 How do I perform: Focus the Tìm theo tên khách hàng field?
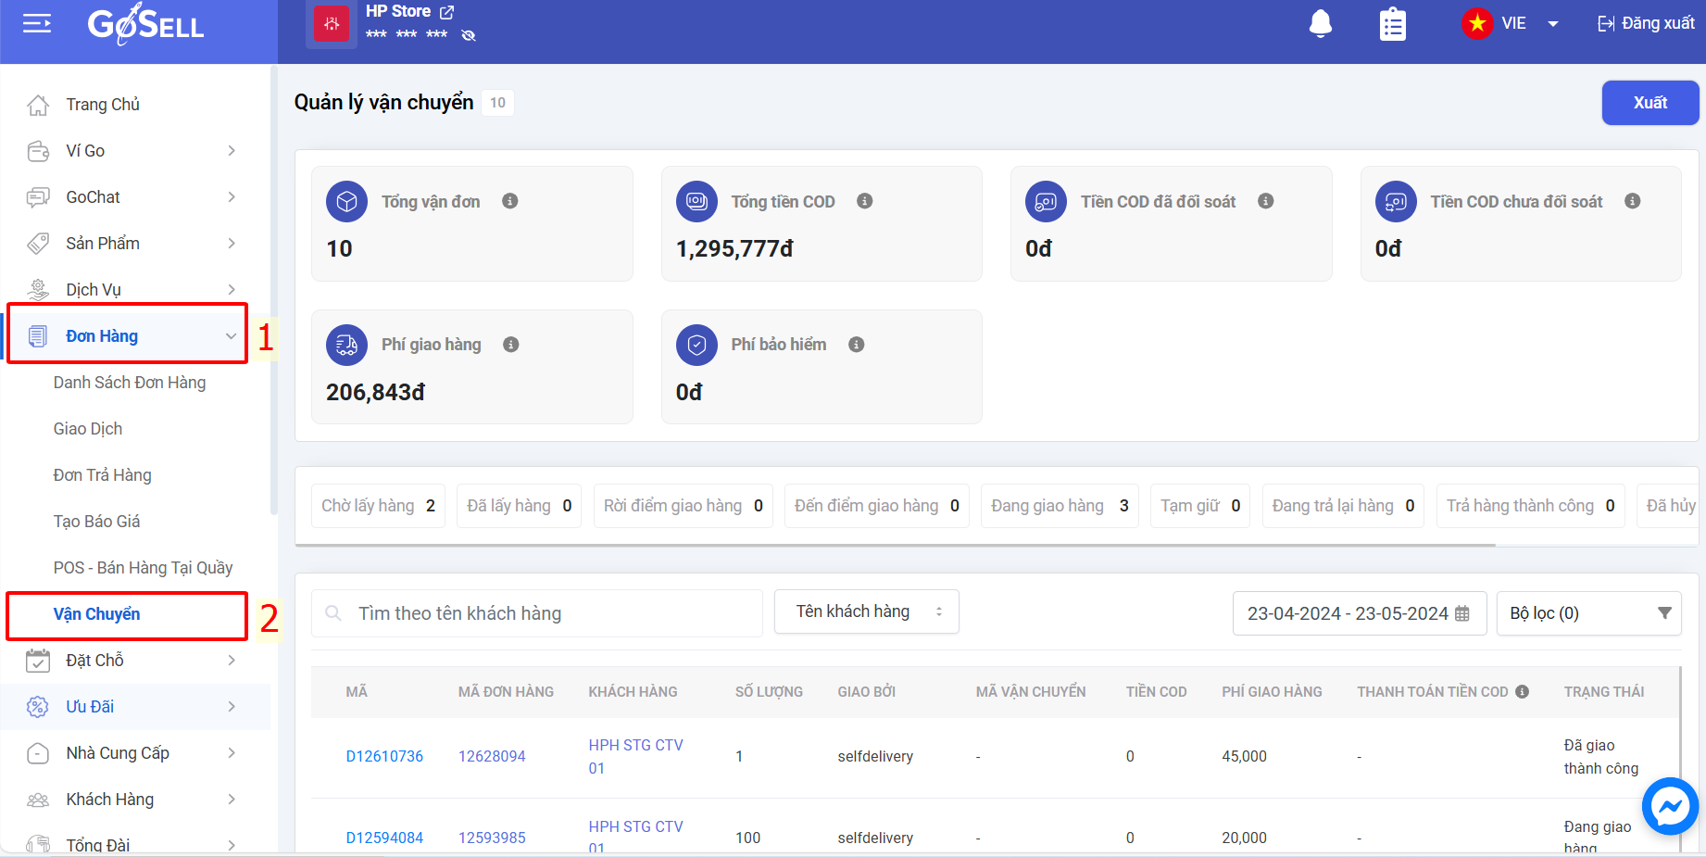[537, 613]
